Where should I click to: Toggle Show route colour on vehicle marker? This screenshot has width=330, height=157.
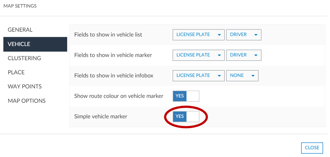(x=186, y=96)
